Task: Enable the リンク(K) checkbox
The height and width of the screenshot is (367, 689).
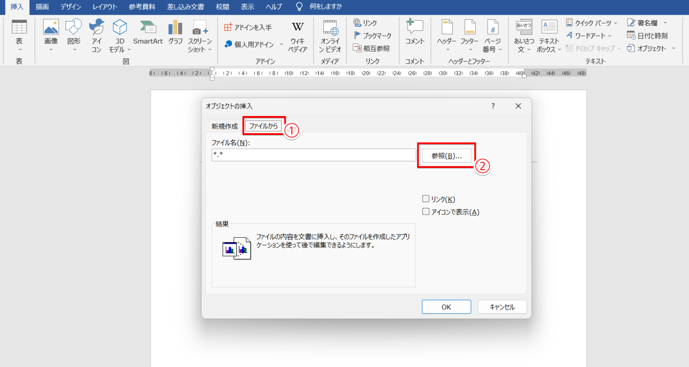Action: pos(426,199)
